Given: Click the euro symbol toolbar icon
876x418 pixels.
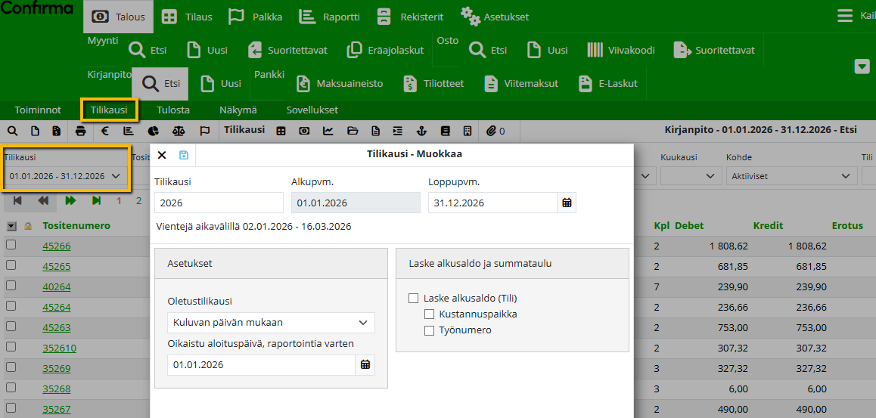Looking at the screenshot, I should [x=105, y=131].
